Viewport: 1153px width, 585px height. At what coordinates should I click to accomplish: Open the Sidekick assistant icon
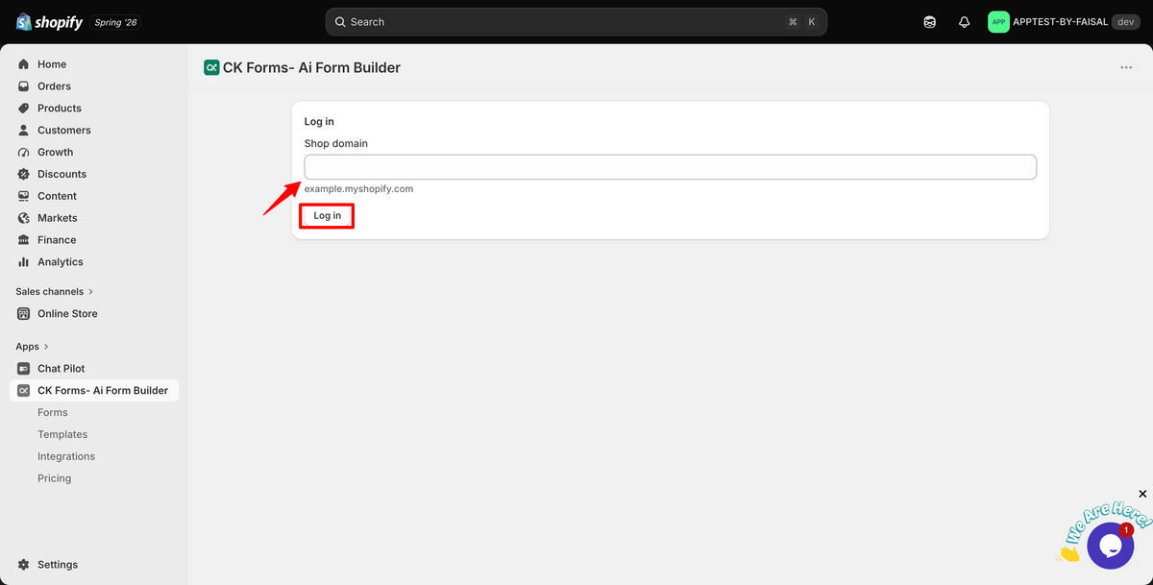929,22
